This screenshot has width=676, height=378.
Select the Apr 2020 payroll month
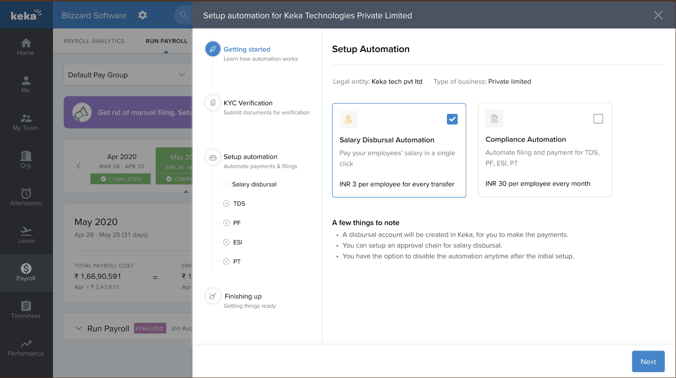(x=122, y=166)
